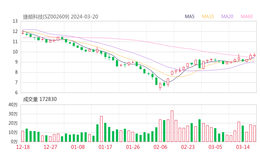Click the price axis value 12

(15, 31)
